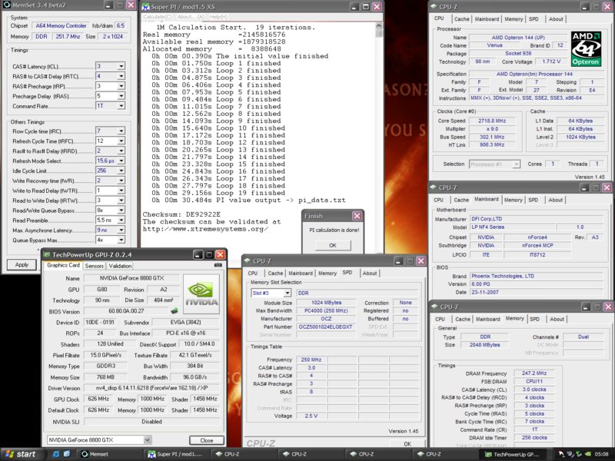Open the Slot #3 memory slot dropdown
This screenshot has width=615, height=461.
coord(288,293)
